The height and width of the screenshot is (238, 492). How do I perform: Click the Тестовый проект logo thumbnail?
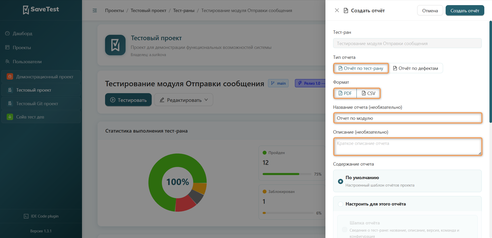tap(115, 45)
